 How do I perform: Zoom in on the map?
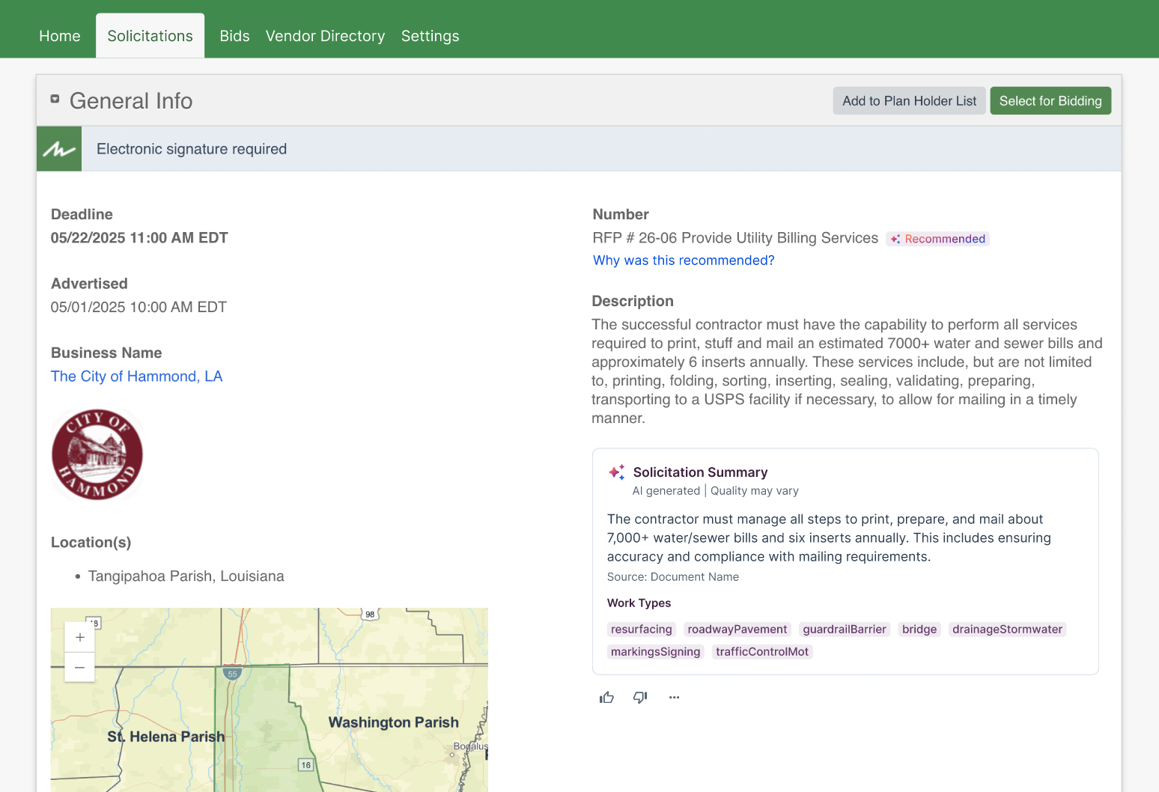[79, 637]
